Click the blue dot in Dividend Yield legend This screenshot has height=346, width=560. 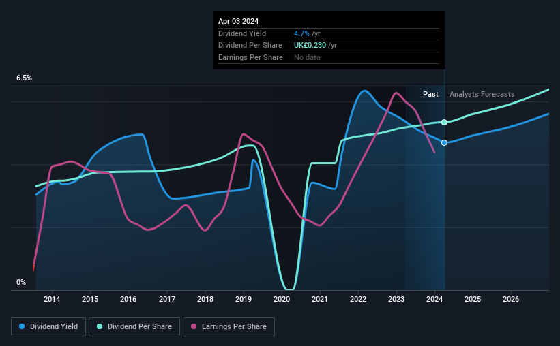tap(22, 326)
